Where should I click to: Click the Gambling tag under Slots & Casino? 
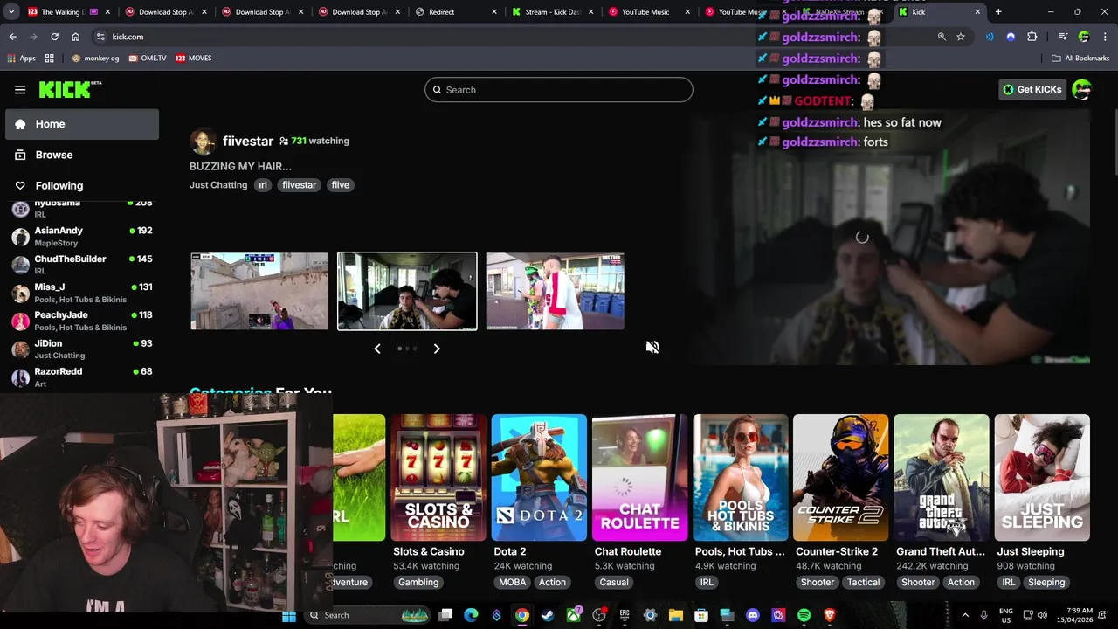click(418, 582)
